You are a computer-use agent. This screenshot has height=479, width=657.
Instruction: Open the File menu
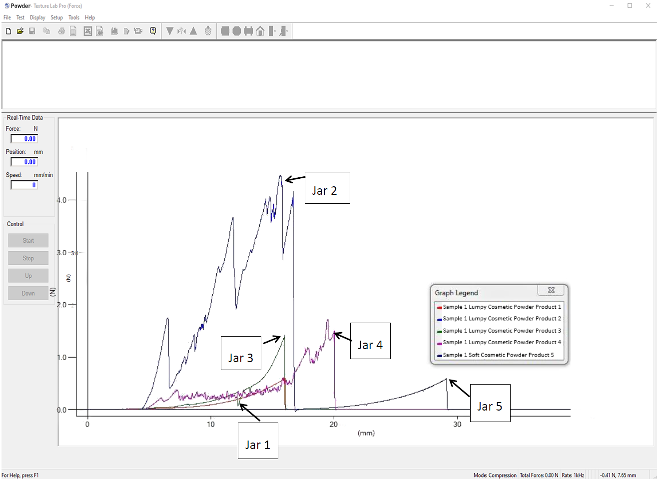[x=7, y=17]
